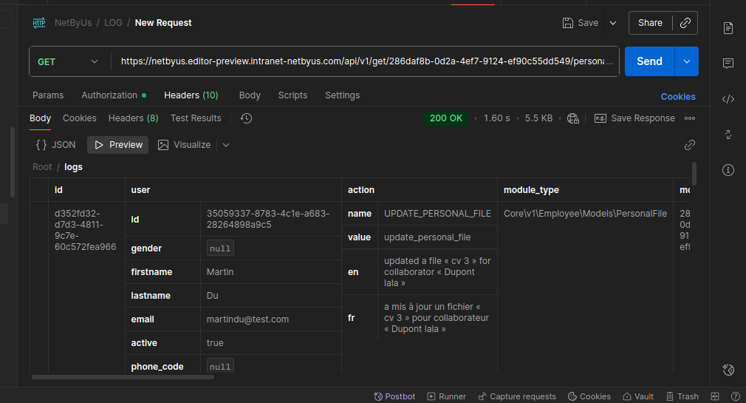Click the horizontal scrollbar under the table
Screen dimensions: 746x403
click(123, 377)
